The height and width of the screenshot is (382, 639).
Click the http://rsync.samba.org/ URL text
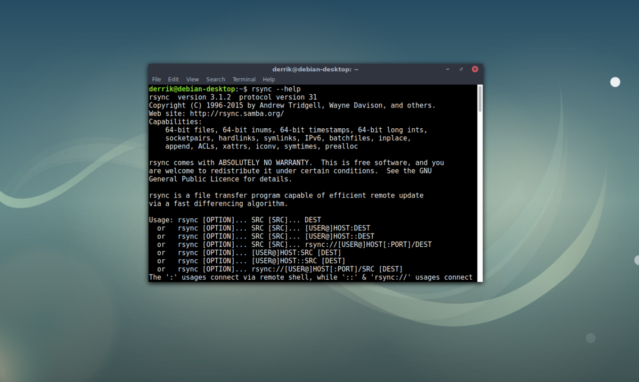(237, 113)
